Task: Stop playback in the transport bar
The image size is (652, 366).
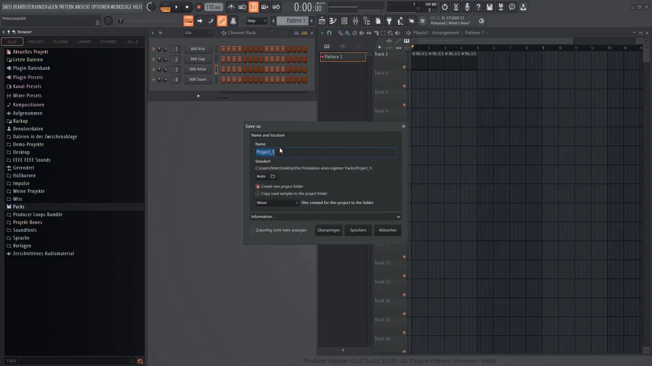Action: pos(187,7)
